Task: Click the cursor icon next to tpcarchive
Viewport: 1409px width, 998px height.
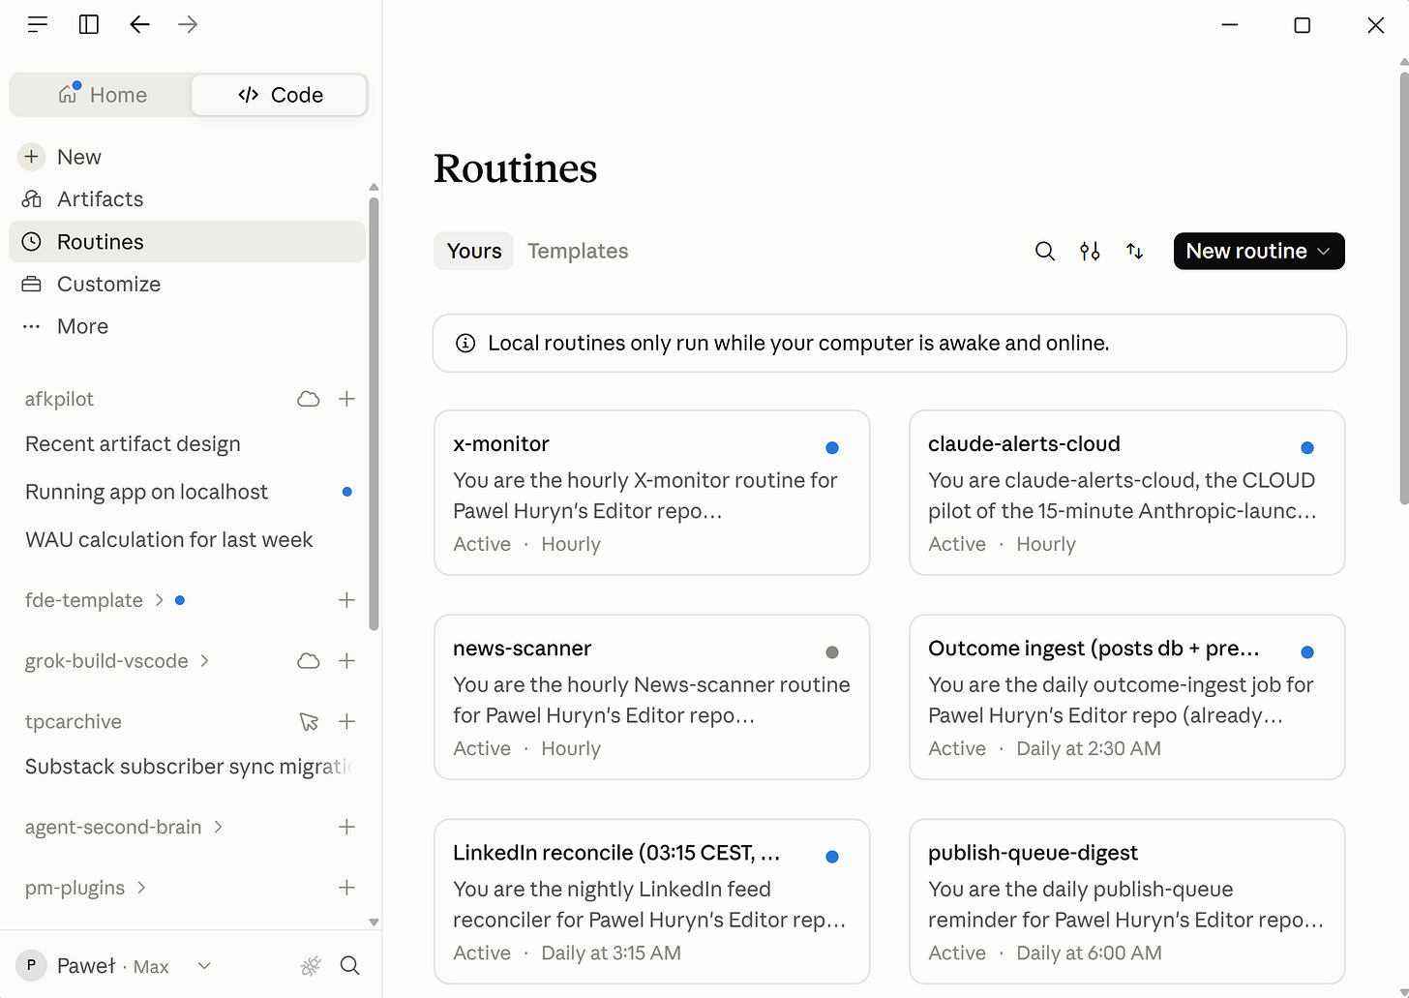Action: 309,722
